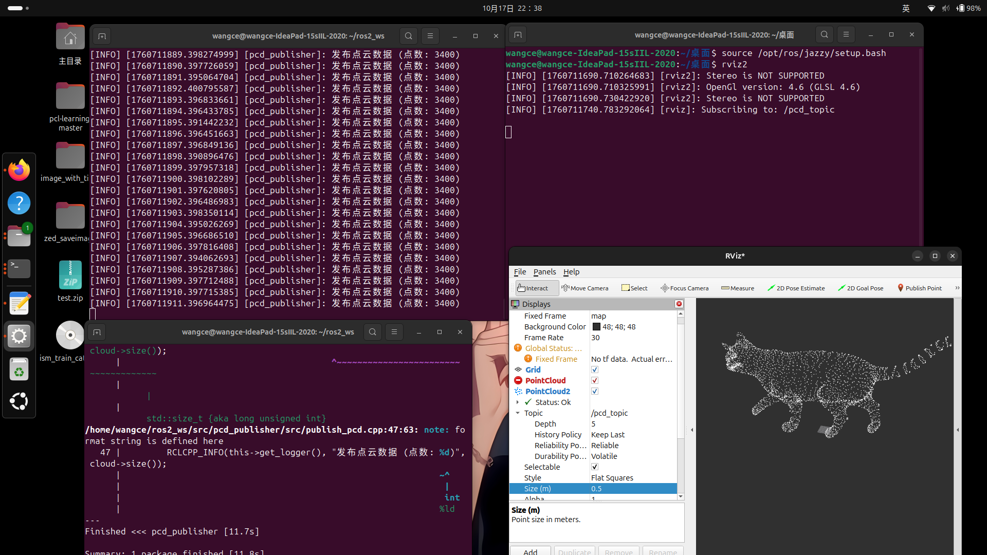
Task: Click search icon in ros2_ws terminal
Action: pos(408,36)
